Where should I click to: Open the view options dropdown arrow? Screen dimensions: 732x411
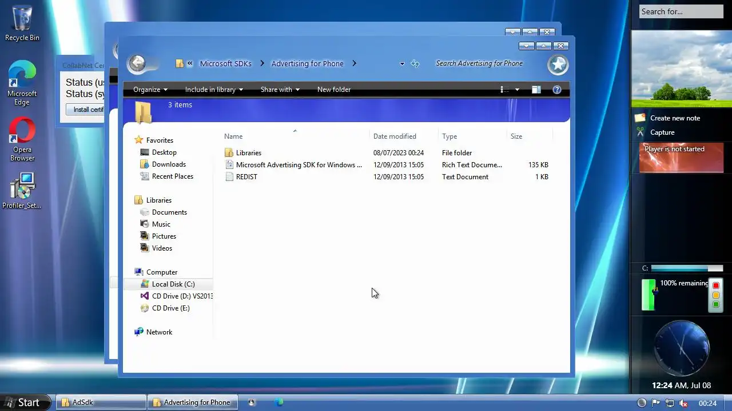point(517,90)
